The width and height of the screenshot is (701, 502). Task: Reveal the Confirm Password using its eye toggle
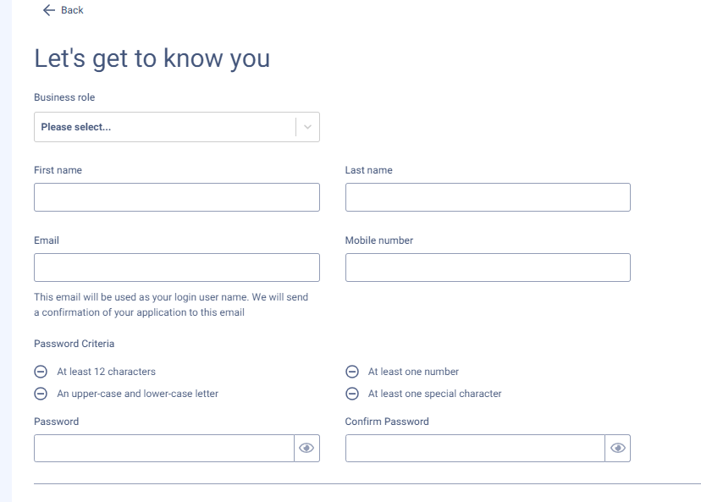click(617, 448)
